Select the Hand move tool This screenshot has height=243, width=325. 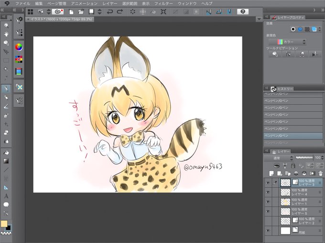point(6,34)
